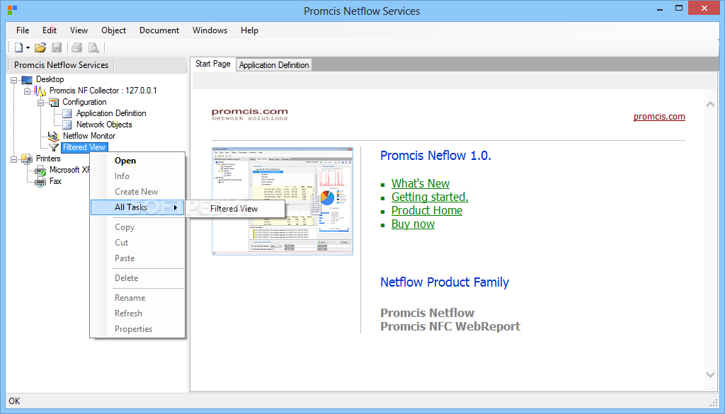
Task: Collapse the Desktop tree node
Action: [x=14, y=80]
